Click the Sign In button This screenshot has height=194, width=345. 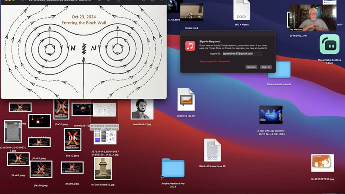[x=266, y=67]
